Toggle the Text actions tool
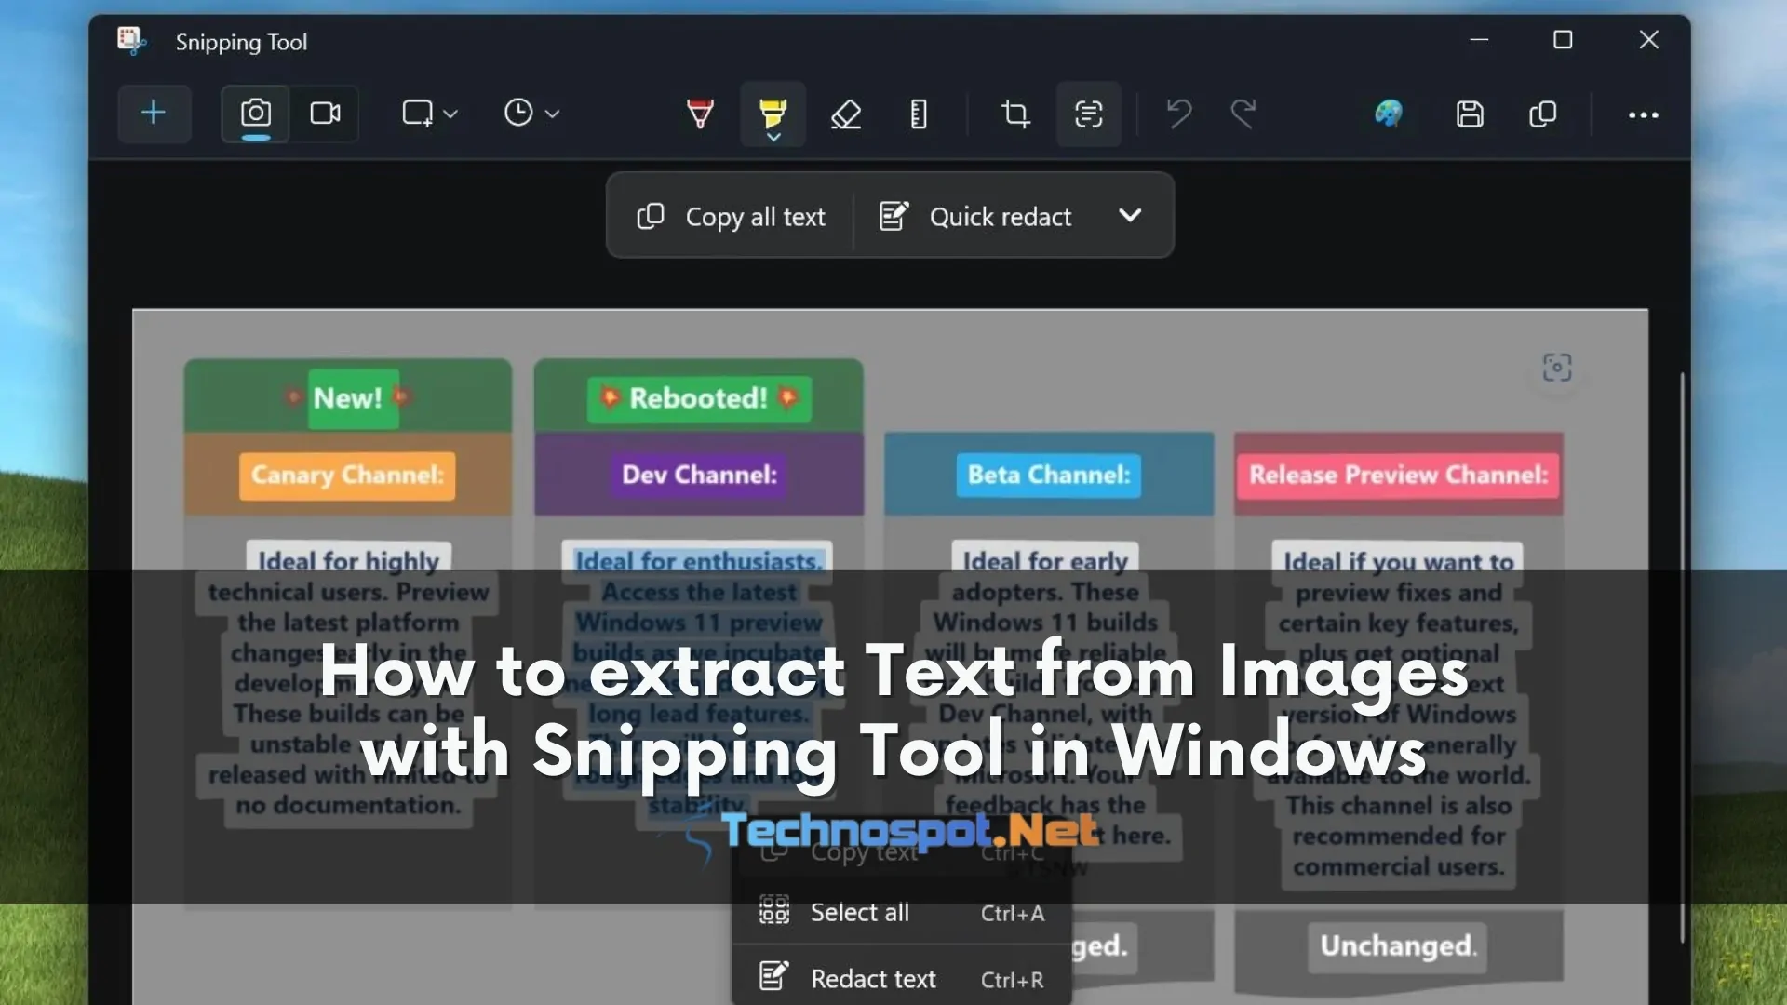The image size is (1787, 1005). [1089, 114]
